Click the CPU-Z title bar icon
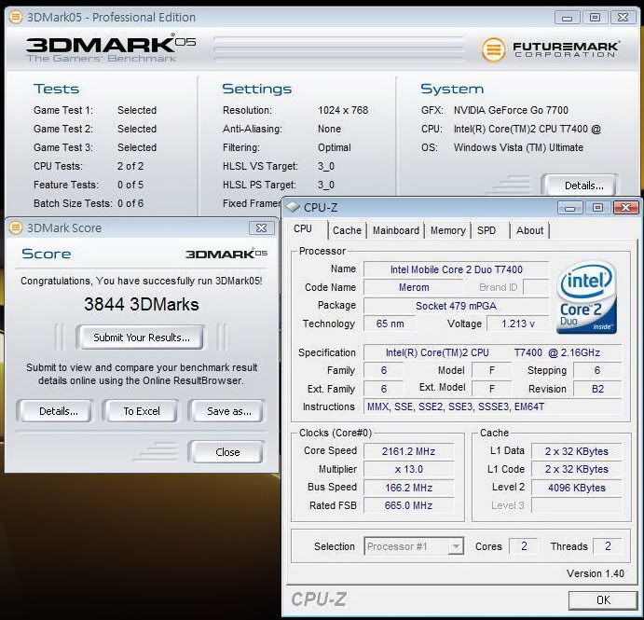 click(293, 207)
